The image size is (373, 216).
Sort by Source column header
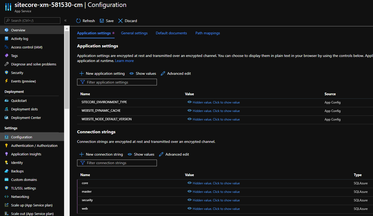[x=330, y=94]
